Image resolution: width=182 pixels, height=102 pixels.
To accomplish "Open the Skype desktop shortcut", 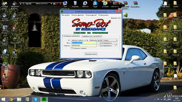I will [x=95, y=4].
